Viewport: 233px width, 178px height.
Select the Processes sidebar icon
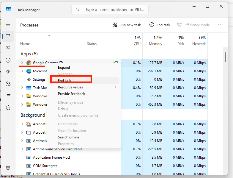(8, 36)
